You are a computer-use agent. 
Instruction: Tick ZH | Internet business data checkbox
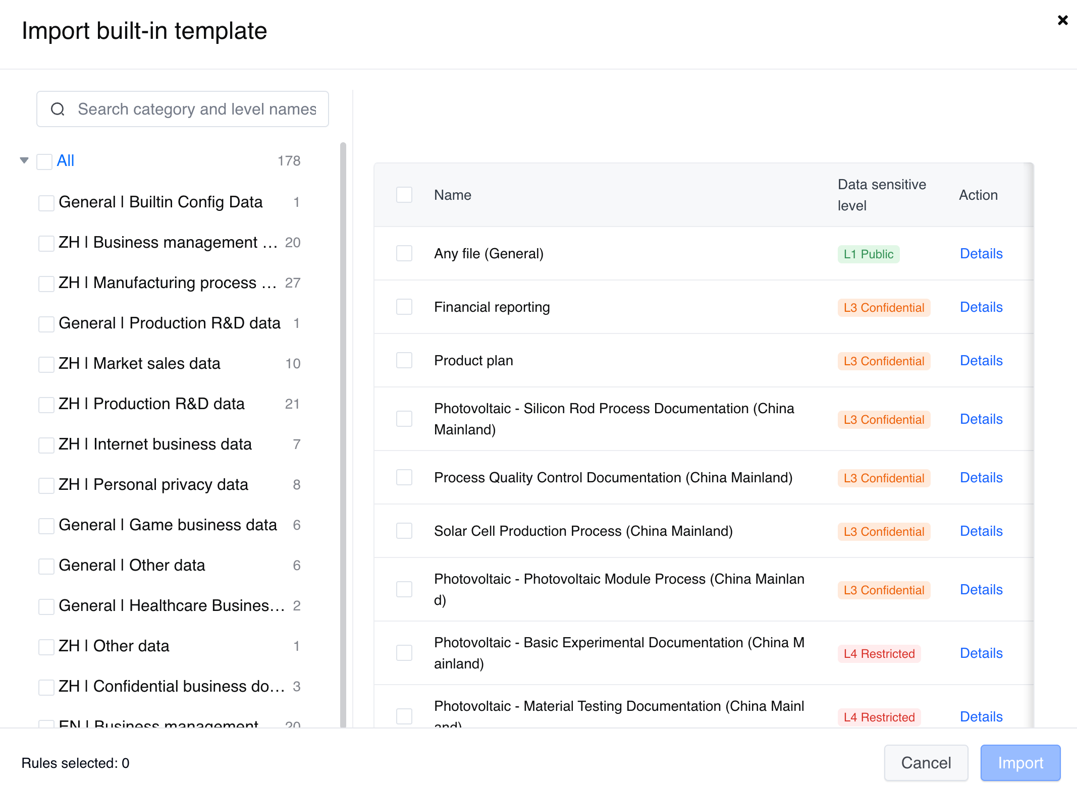(46, 445)
